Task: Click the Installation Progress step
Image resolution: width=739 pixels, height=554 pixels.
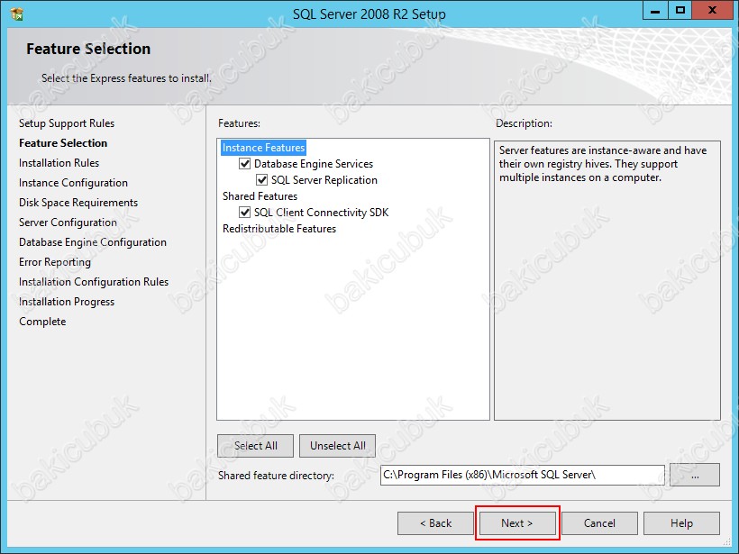Action: (67, 302)
